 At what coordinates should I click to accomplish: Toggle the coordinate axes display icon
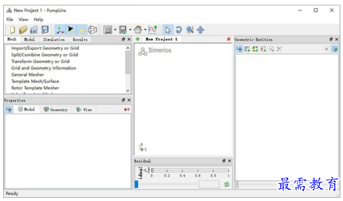[60, 30]
